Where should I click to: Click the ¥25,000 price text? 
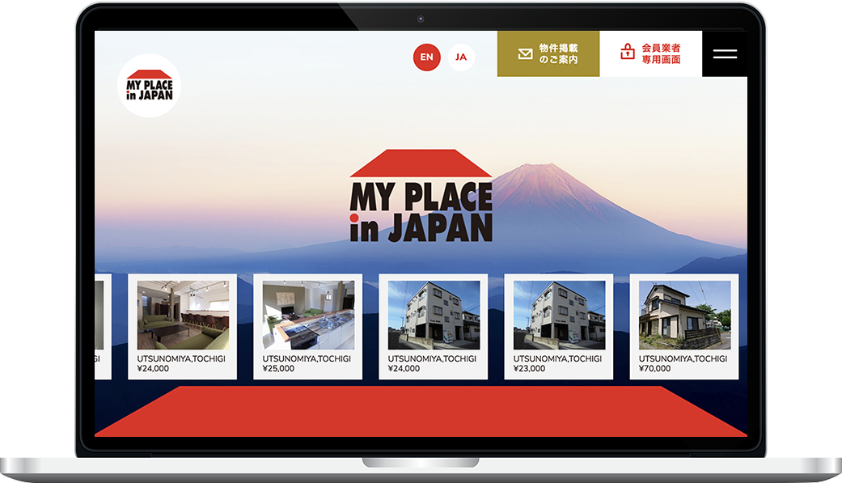click(x=278, y=369)
